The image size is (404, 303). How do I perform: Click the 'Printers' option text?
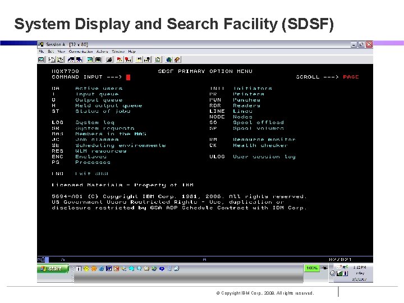point(249,94)
